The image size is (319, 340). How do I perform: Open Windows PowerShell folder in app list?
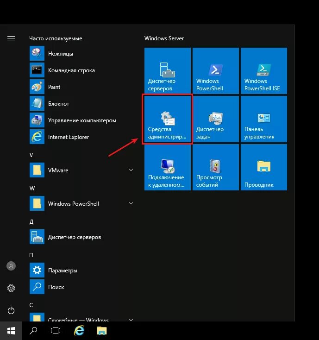tap(81, 204)
